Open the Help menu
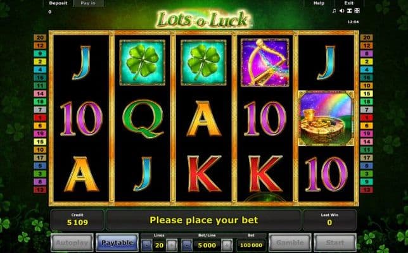This screenshot has height=253, width=408. click(319, 3)
